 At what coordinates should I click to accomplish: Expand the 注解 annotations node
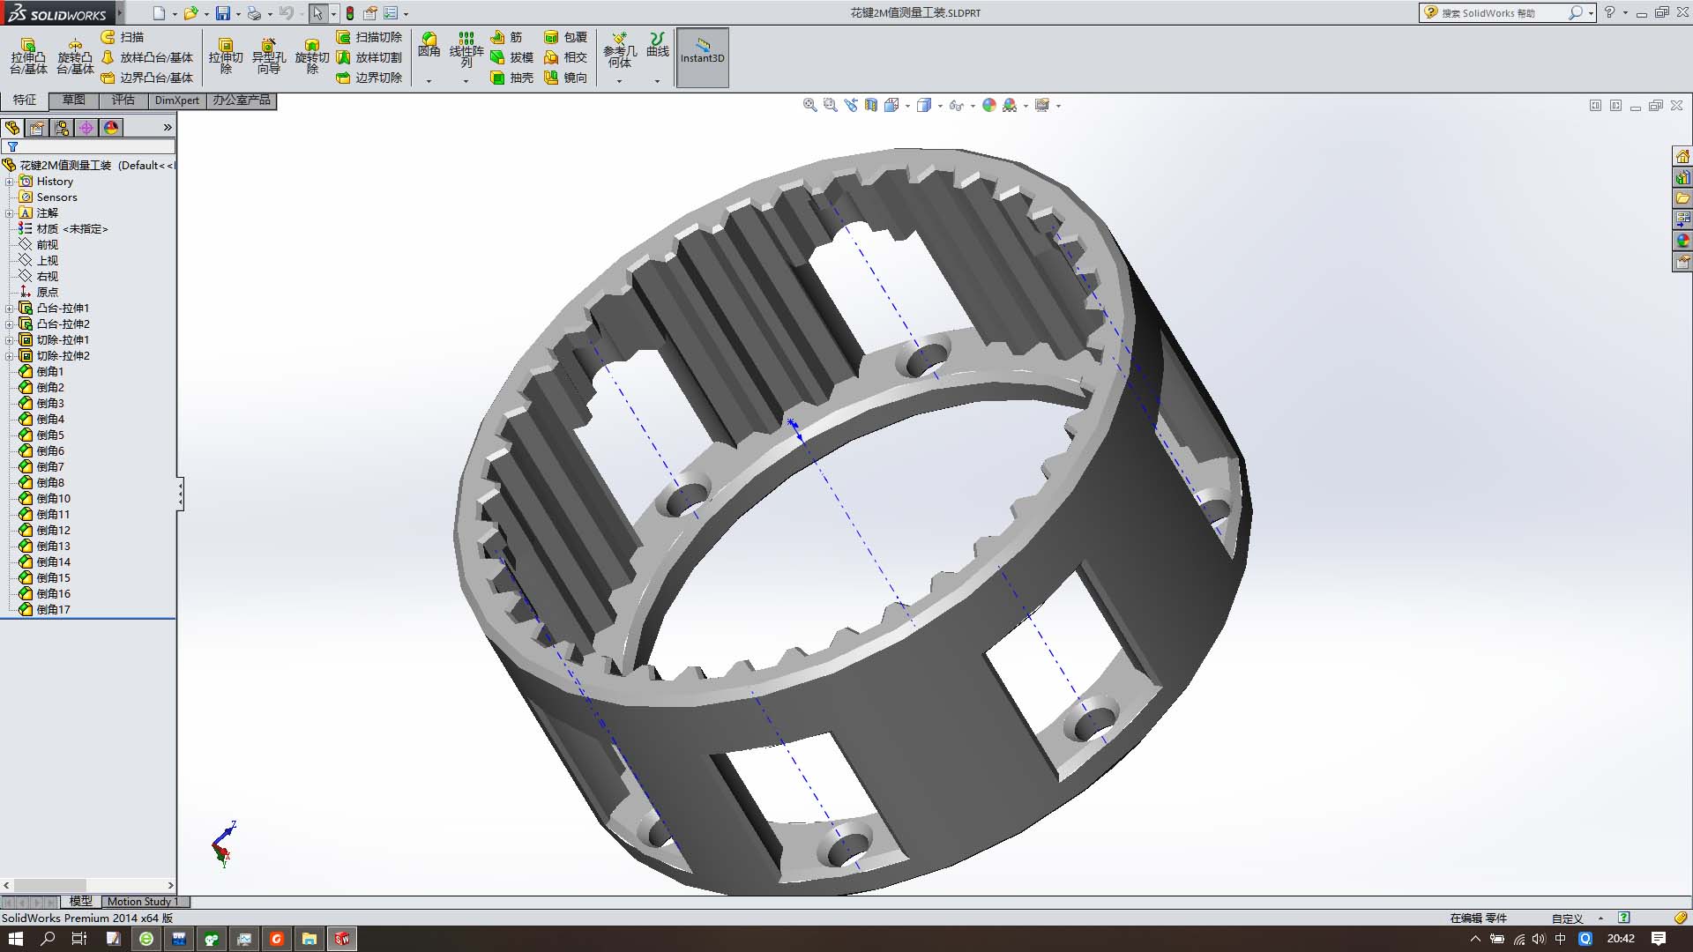click(x=10, y=213)
